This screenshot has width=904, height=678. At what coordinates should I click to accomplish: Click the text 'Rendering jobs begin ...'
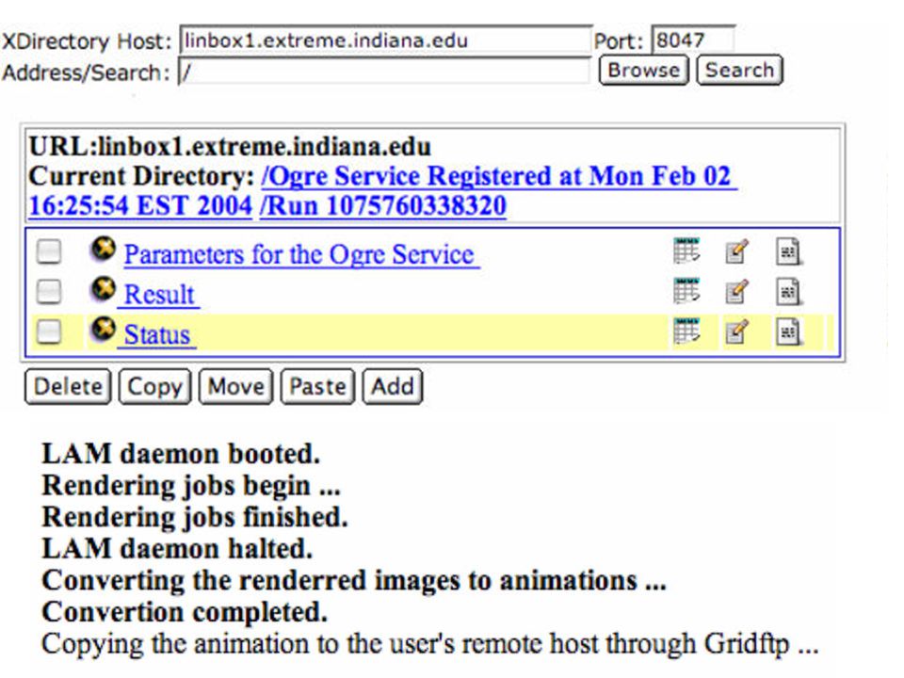point(191,486)
